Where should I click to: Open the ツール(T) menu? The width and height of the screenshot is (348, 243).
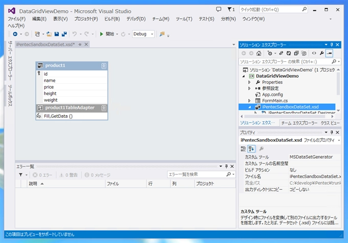click(x=184, y=19)
